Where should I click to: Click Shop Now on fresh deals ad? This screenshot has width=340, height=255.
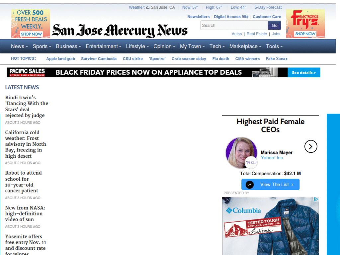tap(32, 34)
